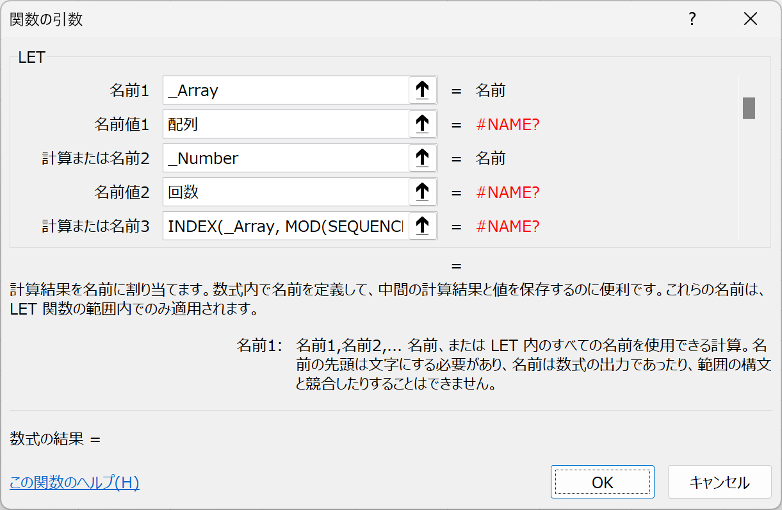Click the #NAME? result beside 計算または名前3

[x=508, y=227]
